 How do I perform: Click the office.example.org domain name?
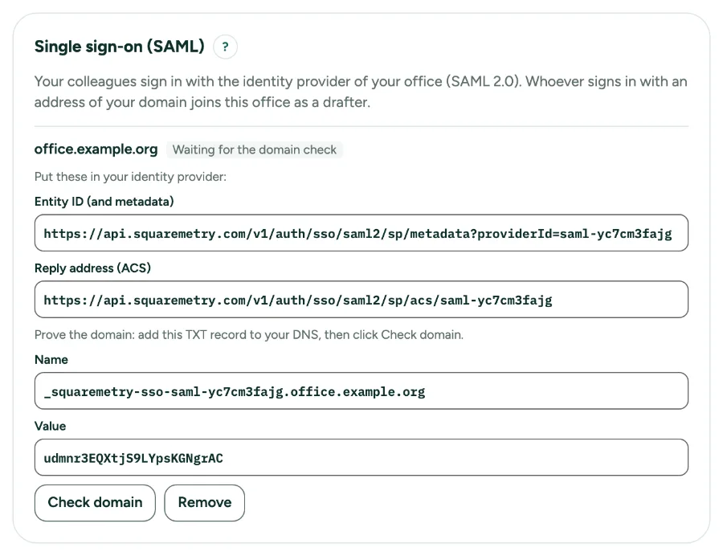tap(96, 149)
